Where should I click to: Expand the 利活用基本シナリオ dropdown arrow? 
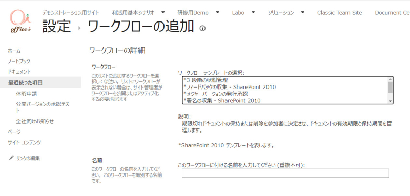163,12
